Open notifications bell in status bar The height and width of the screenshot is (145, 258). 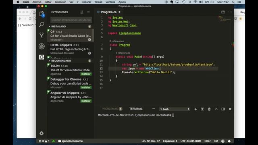coord(229,141)
